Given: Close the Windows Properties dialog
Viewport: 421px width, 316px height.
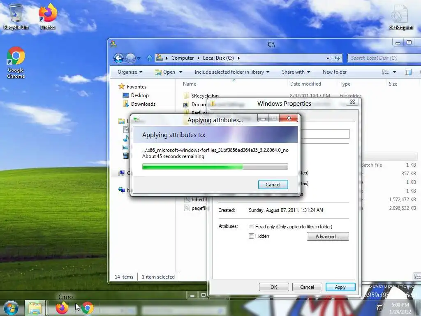Looking at the screenshot, I should [352, 102].
